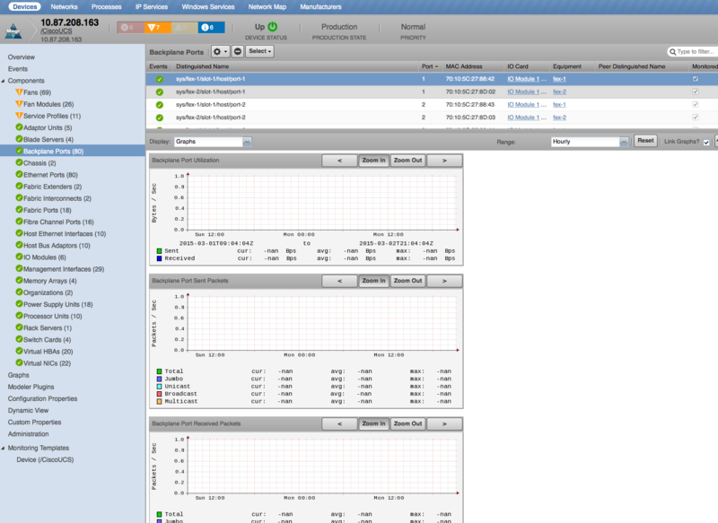The image size is (718, 523).
Task: Click the green Up power status icon
Action: [273, 27]
